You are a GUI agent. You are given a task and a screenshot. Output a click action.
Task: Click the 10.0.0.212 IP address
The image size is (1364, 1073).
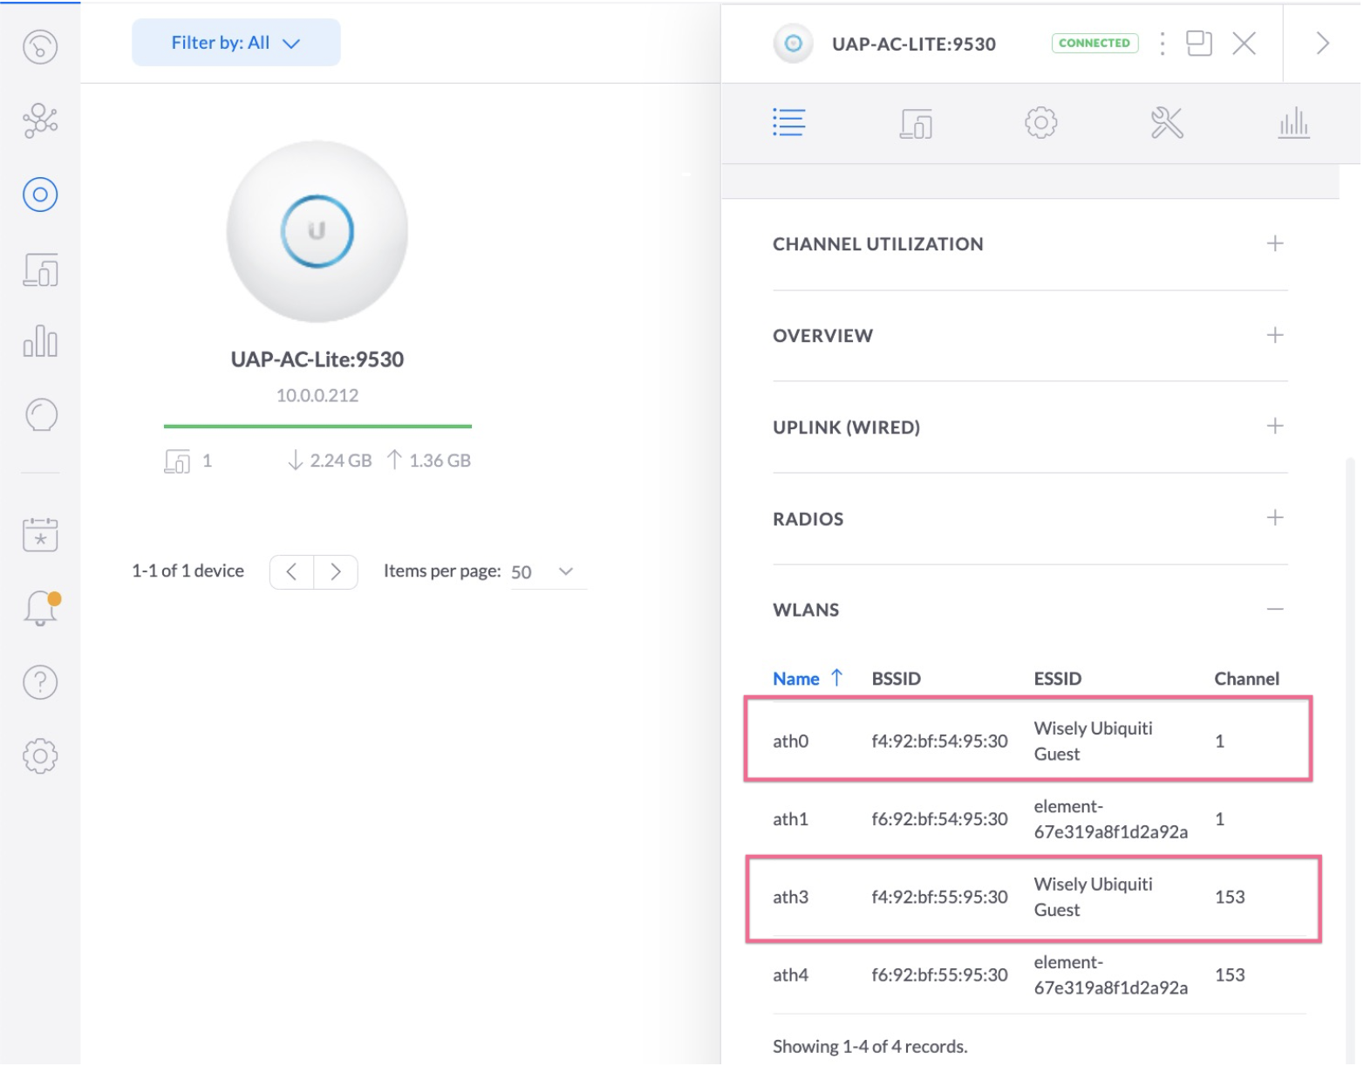tap(318, 397)
